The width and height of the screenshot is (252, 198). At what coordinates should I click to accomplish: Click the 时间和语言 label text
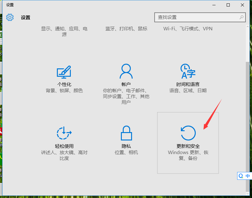188,84
